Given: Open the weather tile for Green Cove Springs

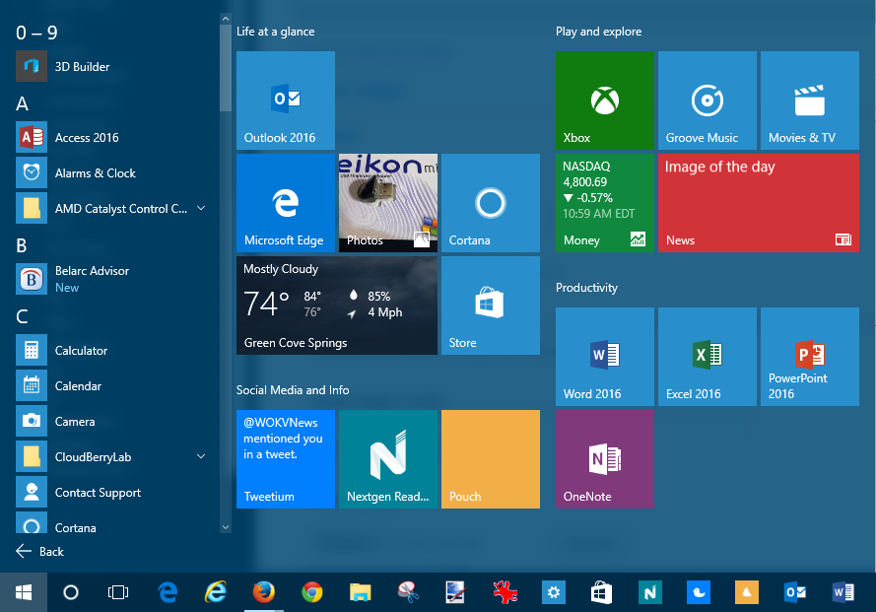Looking at the screenshot, I should [x=336, y=305].
